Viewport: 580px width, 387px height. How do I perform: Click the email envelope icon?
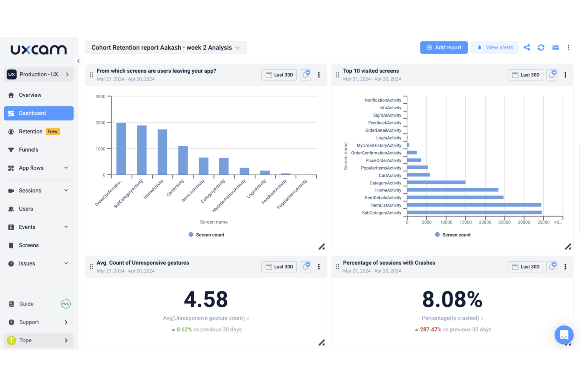(555, 47)
